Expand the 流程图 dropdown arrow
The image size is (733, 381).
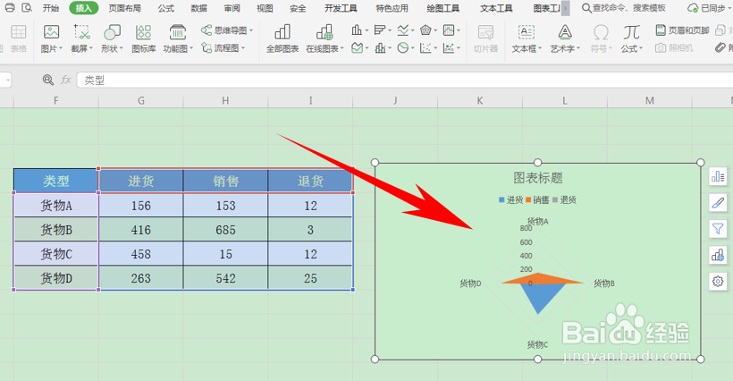tap(243, 48)
